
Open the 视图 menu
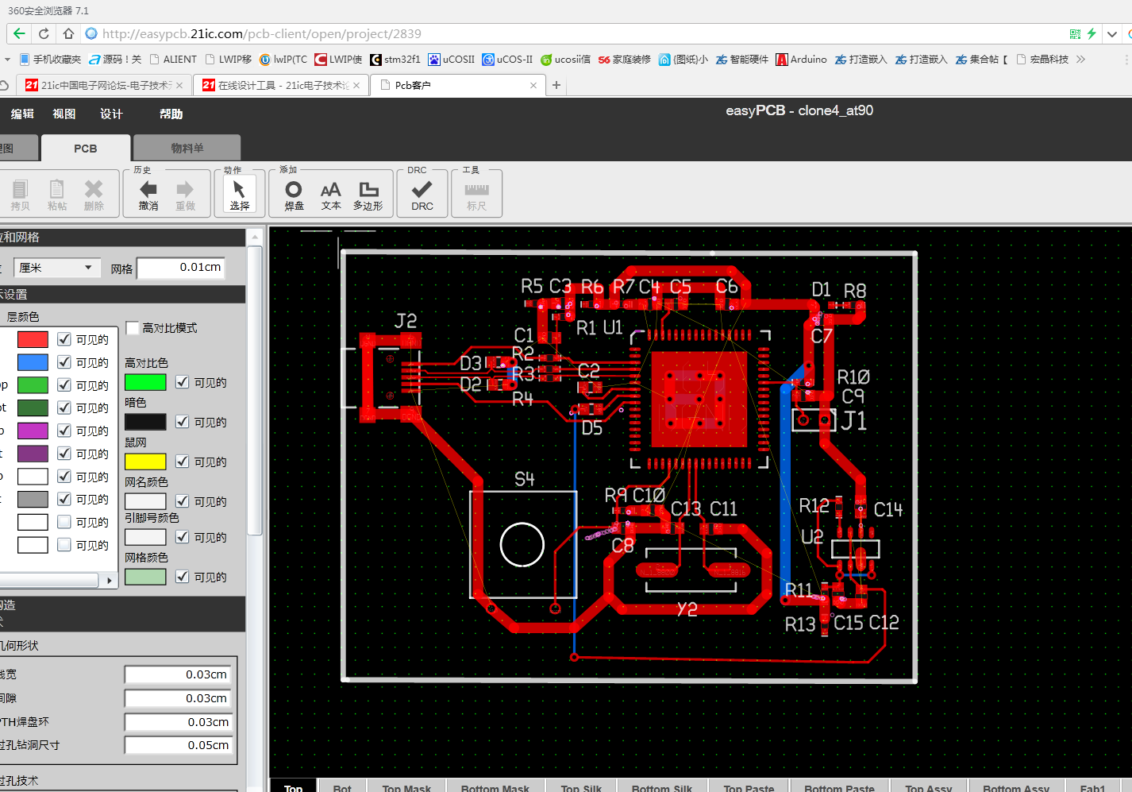(x=64, y=114)
